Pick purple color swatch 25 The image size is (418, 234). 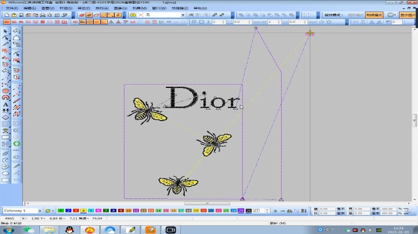241,211
